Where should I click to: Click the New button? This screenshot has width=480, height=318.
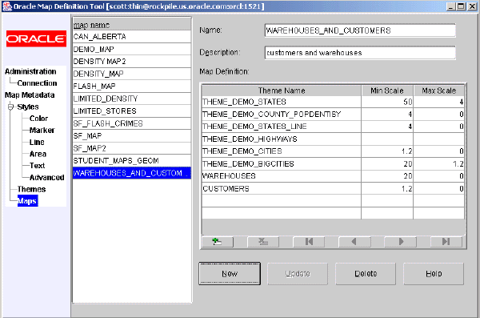click(230, 273)
